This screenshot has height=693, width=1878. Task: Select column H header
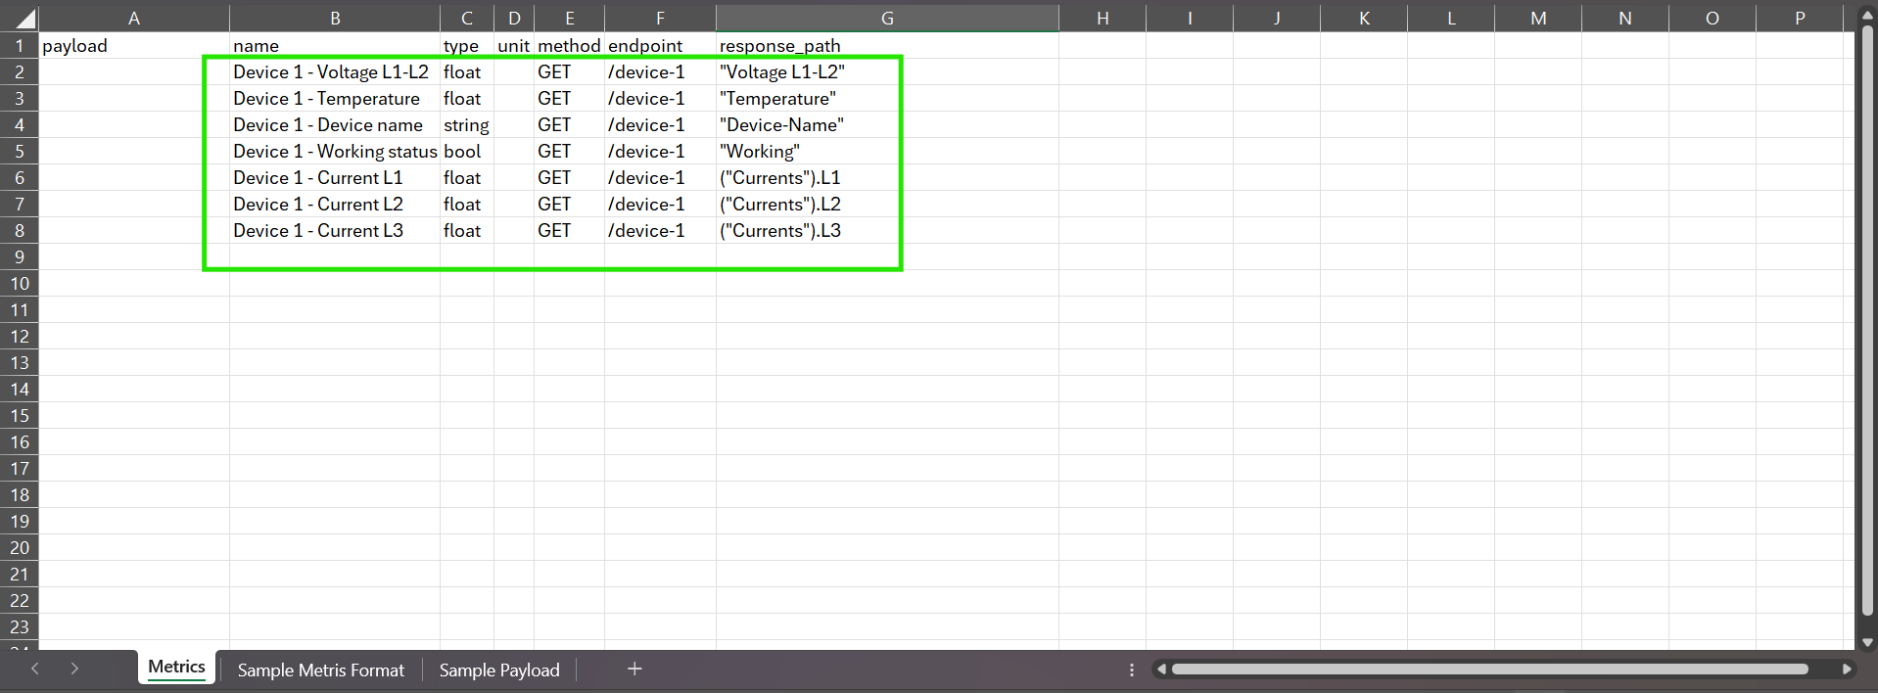pyautogui.click(x=1103, y=19)
